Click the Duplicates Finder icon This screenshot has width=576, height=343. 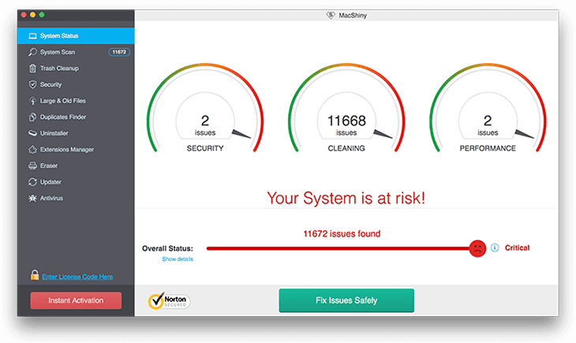coord(32,117)
